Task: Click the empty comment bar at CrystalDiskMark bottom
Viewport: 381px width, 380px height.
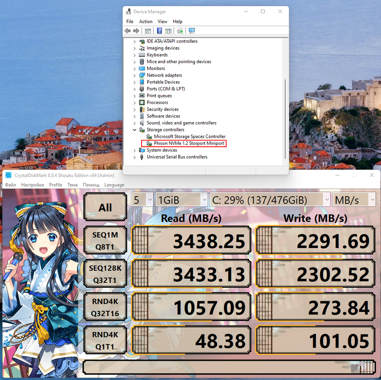Action: point(229,367)
